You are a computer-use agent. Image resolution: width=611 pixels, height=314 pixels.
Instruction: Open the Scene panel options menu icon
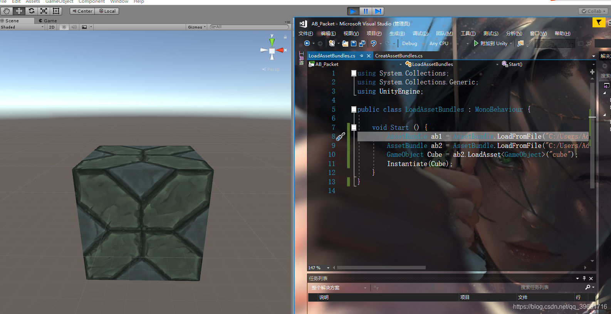(x=287, y=22)
